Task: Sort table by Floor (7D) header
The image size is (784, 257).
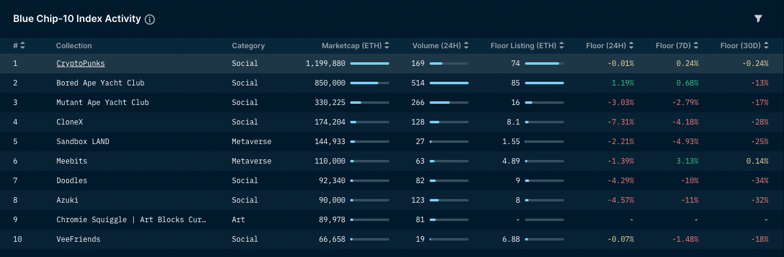Action: [677, 46]
